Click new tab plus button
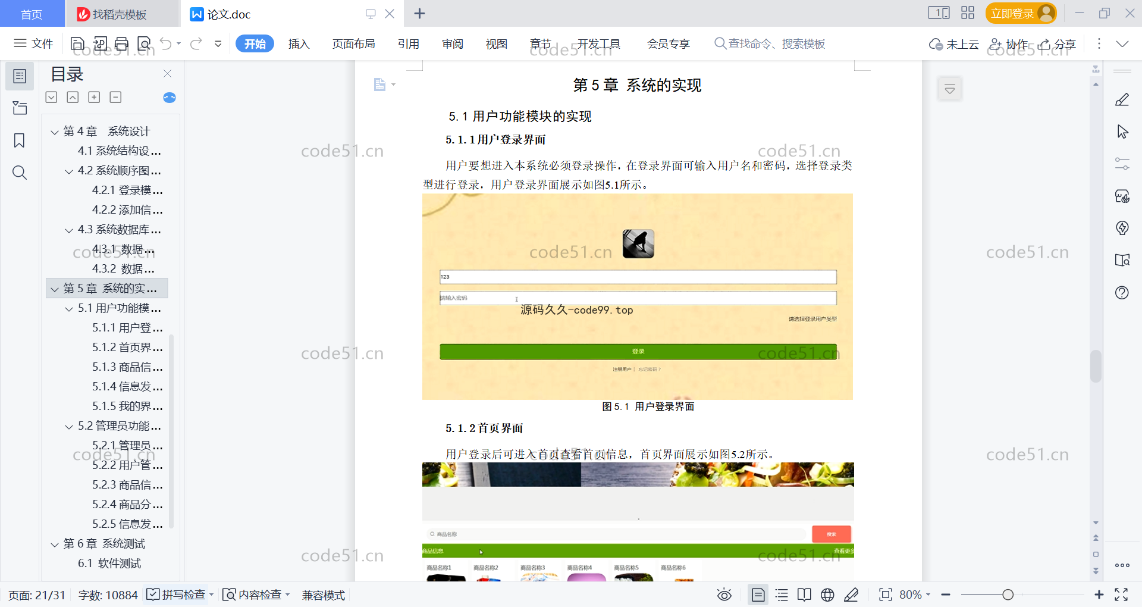The image size is (1142, 607). [419, 13]
